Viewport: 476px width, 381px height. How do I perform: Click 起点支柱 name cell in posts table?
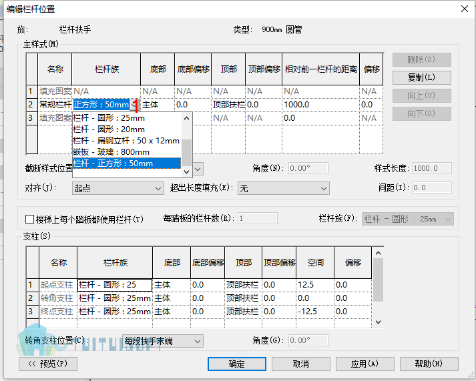(x=58, y=285)
